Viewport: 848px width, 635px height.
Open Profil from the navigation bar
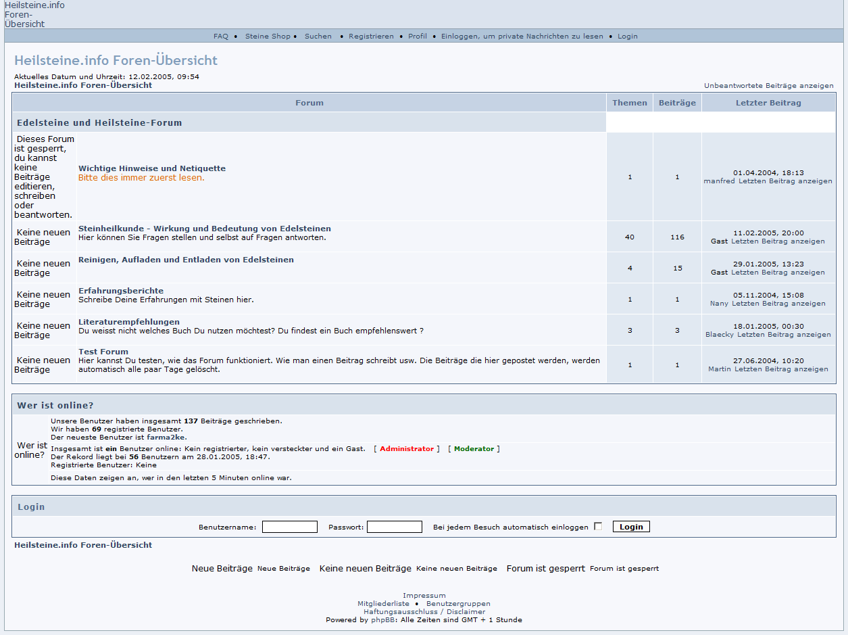pyautogui.click(x=418, y=37)
